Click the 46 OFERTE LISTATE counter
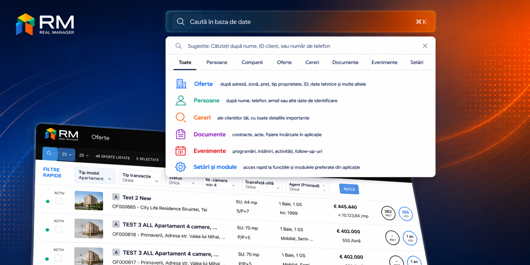Image resolution: width=530 pixels, height=265 pixels. 113,157
